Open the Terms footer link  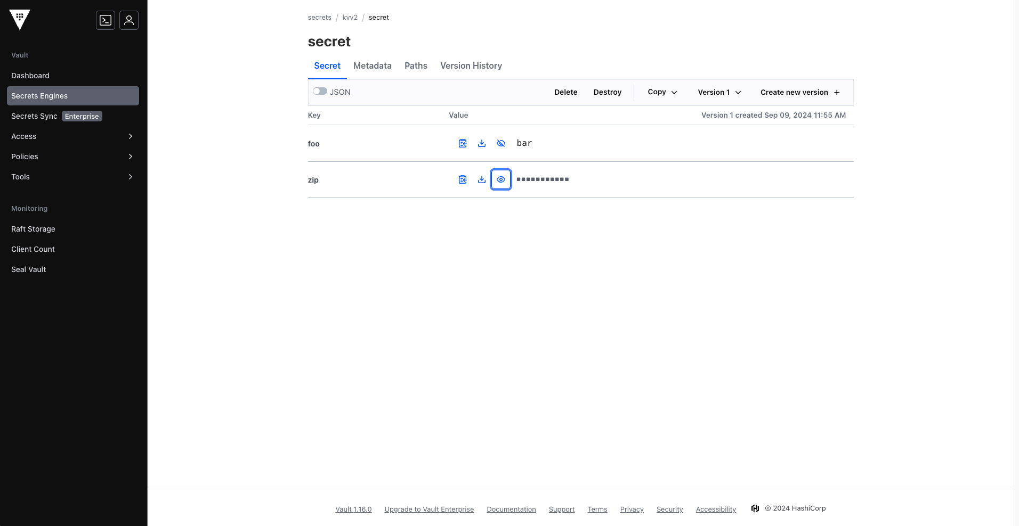[597, 509]
